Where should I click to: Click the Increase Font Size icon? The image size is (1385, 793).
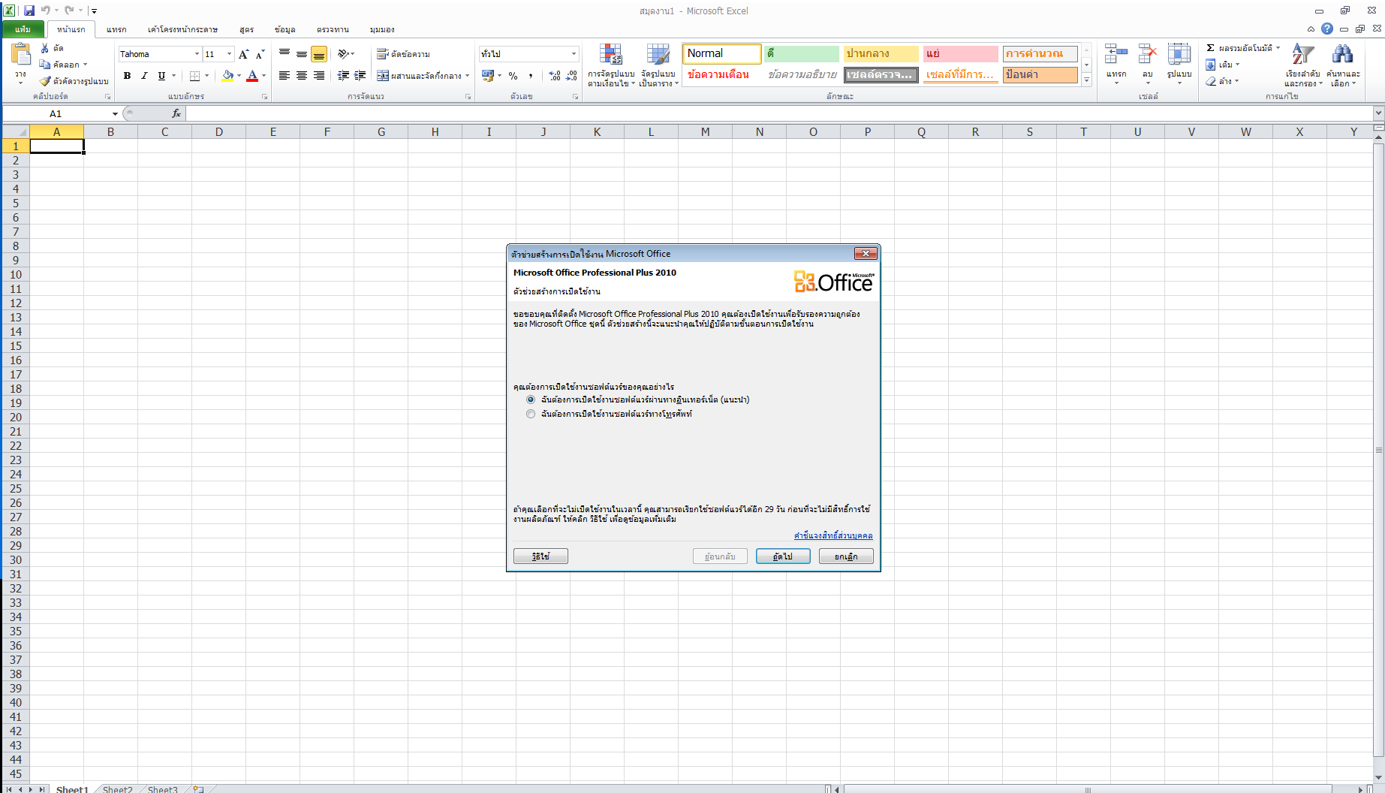(243, 54)
